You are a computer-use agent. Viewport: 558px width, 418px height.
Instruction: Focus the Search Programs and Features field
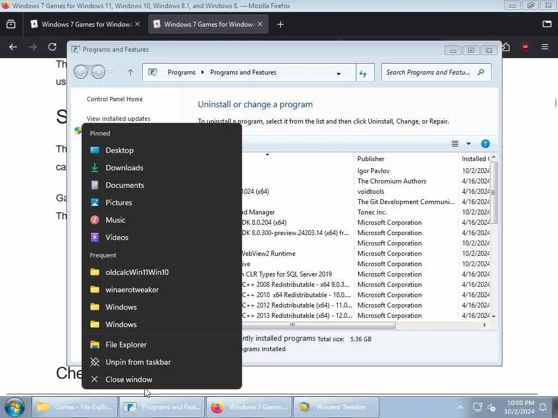coord(436,72)
